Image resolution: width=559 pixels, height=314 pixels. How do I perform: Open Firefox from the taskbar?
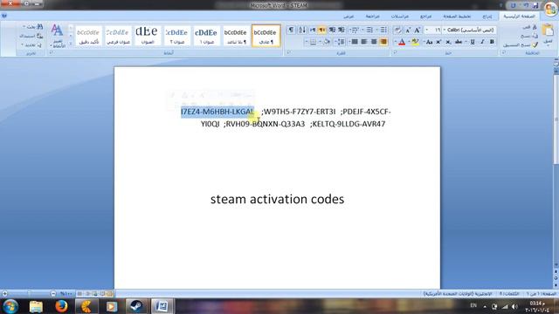pyautogui.click(x=61, y=306)
